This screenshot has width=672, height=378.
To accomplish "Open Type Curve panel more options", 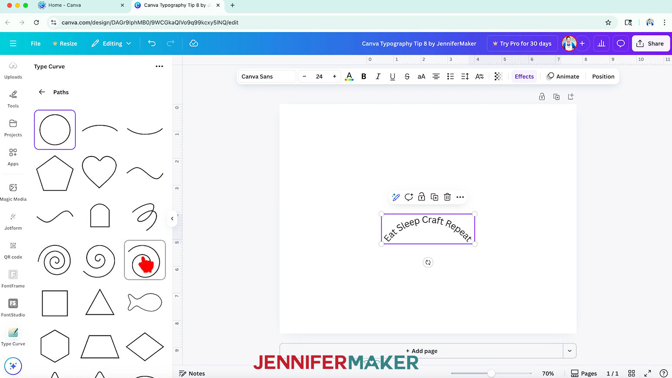I will click(x=159, y=66).
